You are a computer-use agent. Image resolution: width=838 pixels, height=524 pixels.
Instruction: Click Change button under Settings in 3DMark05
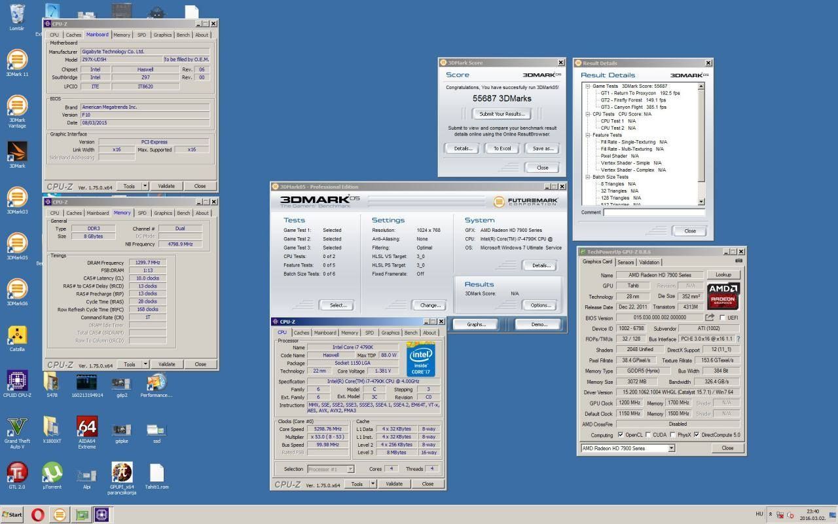point(431,305)
